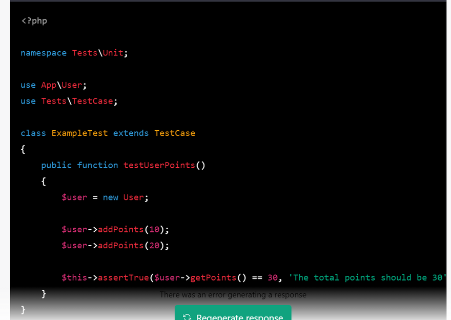Click the extends keyword
This screenshot has width=451, height=320.
click(x=131, y=133)
